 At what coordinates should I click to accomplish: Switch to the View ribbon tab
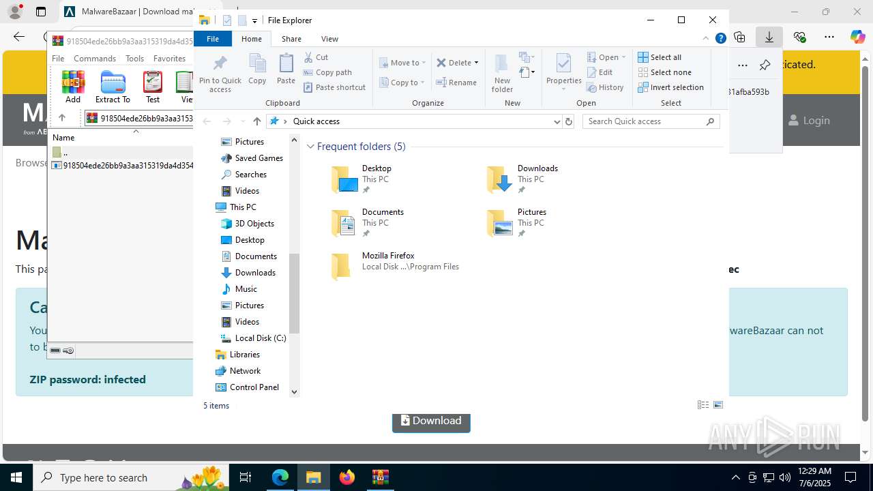click(x=329, y=39)
